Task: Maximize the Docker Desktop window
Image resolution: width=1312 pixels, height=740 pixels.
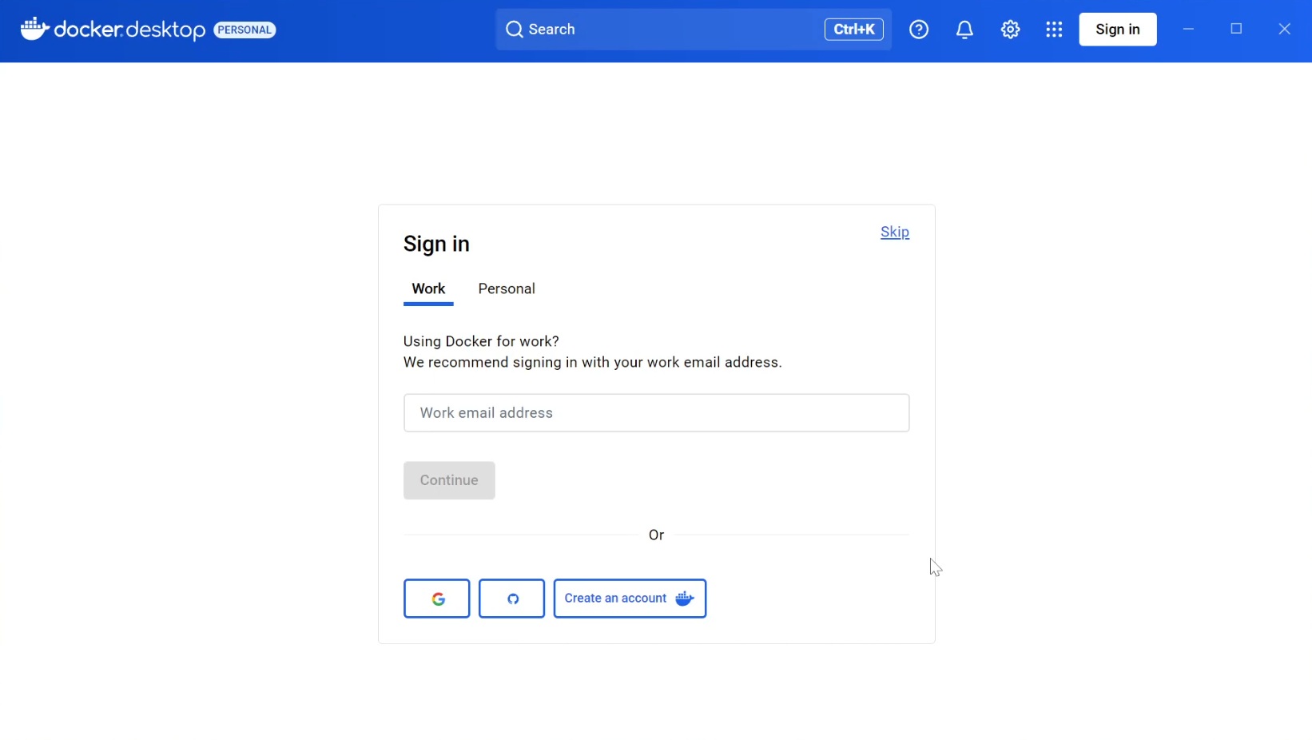Action: pos(1236,30)
